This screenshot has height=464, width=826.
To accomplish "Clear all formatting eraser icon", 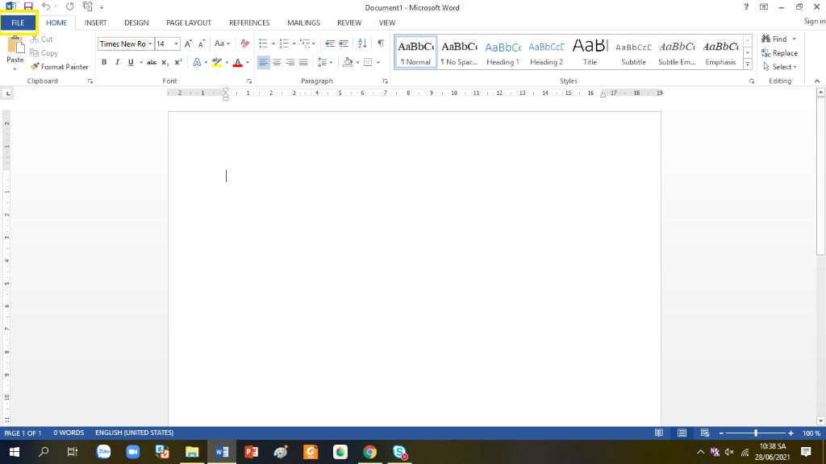I will pyautogui.click(x=245, y=43).
